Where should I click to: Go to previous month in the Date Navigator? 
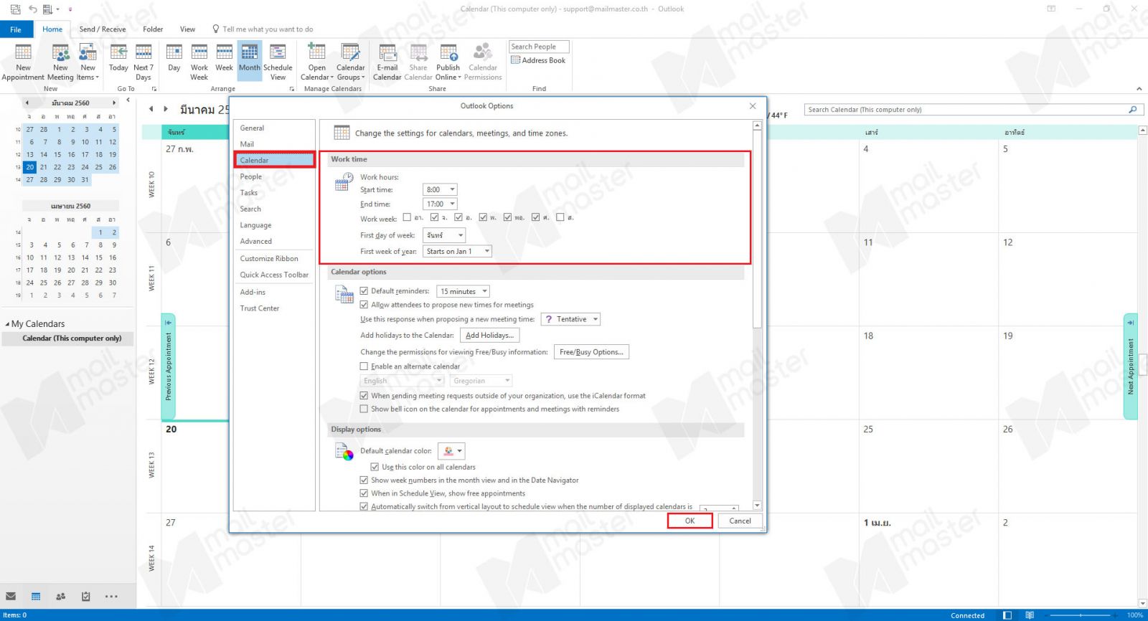click(x=27, y=103)
